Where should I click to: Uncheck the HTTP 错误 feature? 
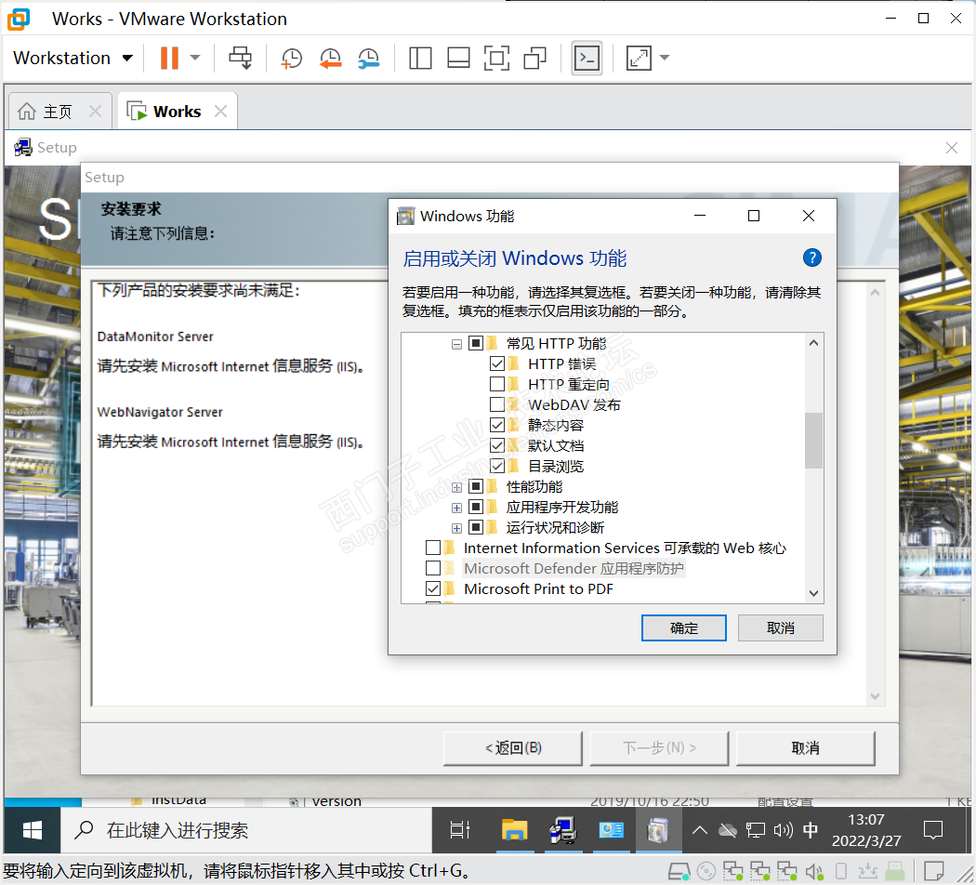tap(497, 364)
